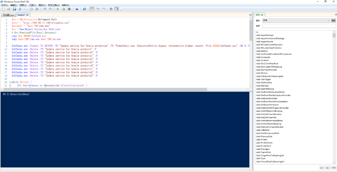This screenshot has height=172, width=337.
Task: Run the selection icon in the toolbar
Action: click(x=63, y=9)
